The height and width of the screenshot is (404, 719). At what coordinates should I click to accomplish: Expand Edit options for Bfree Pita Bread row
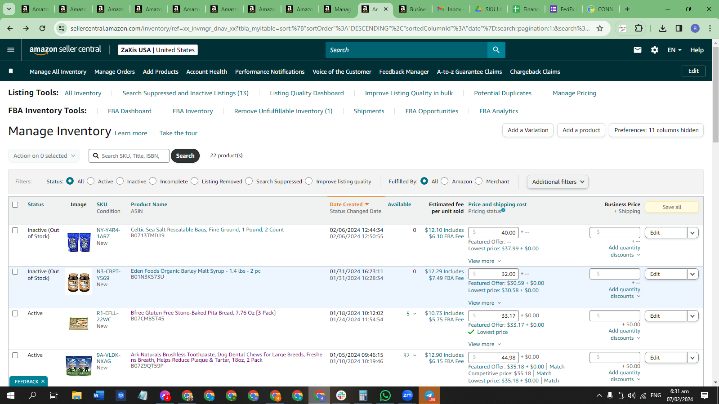[692, 316]
